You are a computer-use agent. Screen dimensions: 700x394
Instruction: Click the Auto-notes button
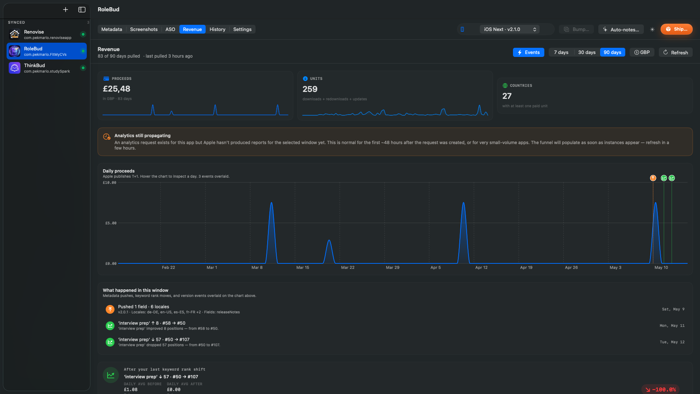[621, 30]
